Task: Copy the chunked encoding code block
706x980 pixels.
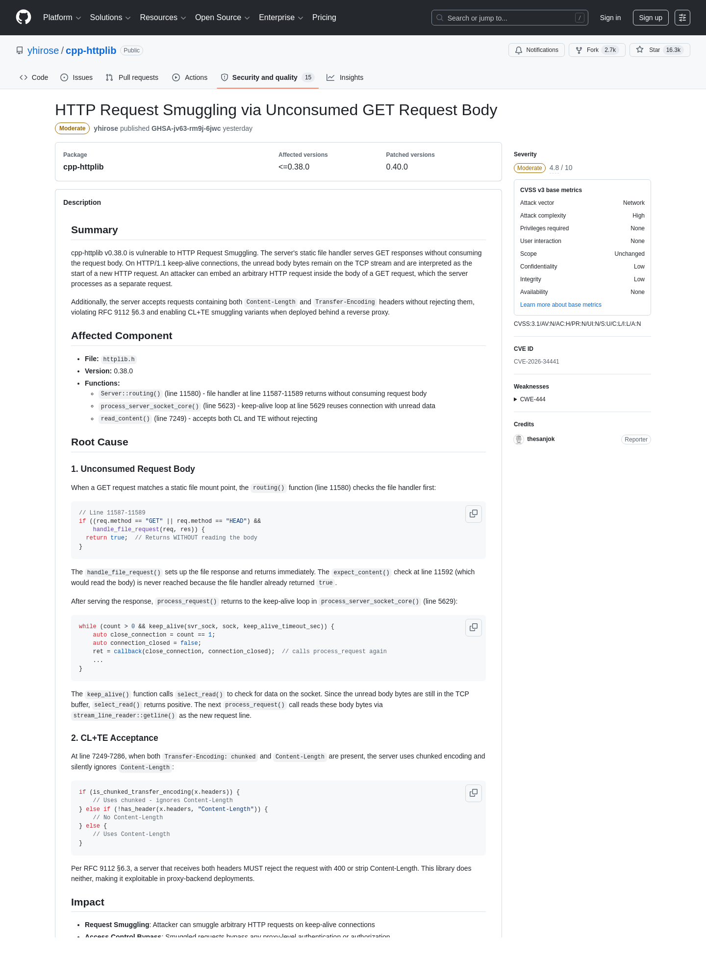Action: (474, 793)
